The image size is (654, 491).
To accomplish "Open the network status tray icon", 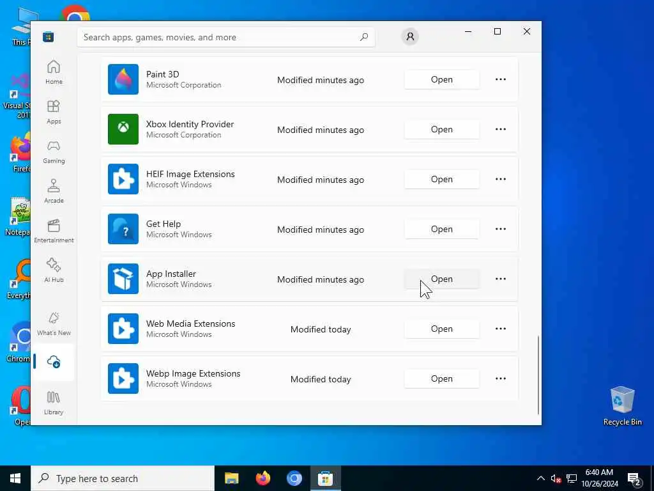I will click(x=572, y=479).
